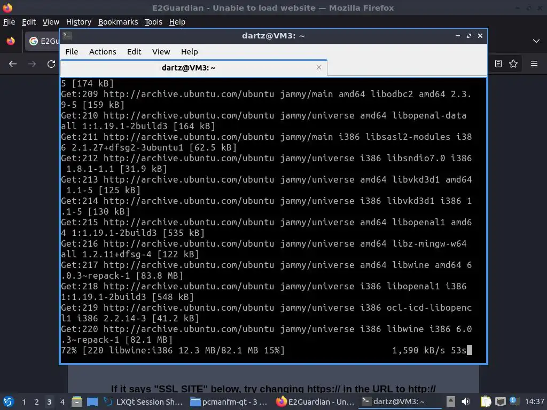The image size is (547, 410).
Task: Click the terminal icon in the terminal title bar
Action: click(x=67, y=36)
